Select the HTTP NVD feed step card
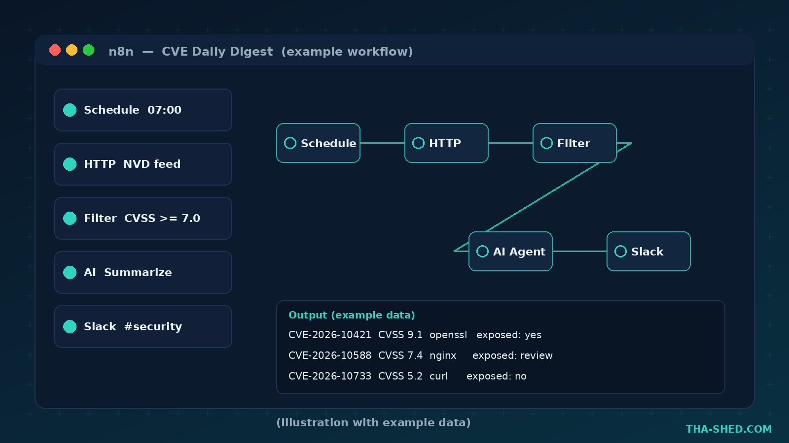 143,164
